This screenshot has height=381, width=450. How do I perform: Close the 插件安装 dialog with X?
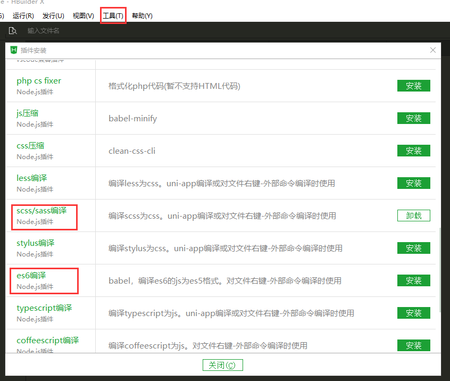(433, 50)
